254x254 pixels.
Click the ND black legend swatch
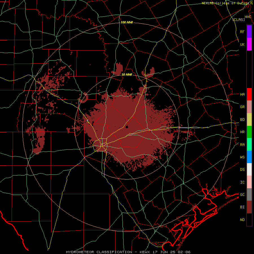249,220
